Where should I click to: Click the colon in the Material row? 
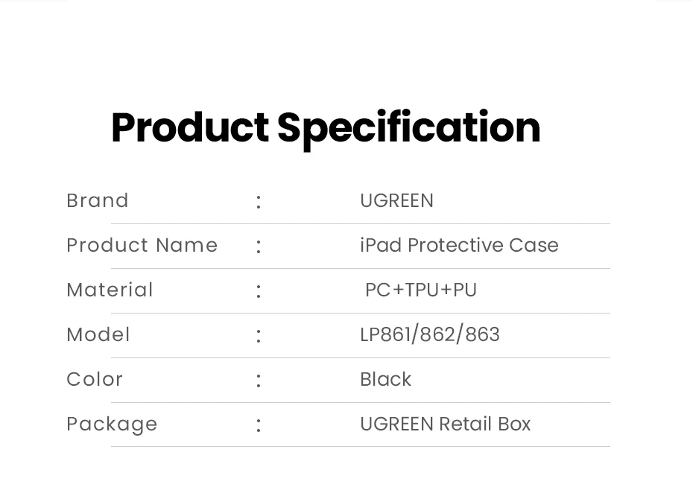(259, 292)
